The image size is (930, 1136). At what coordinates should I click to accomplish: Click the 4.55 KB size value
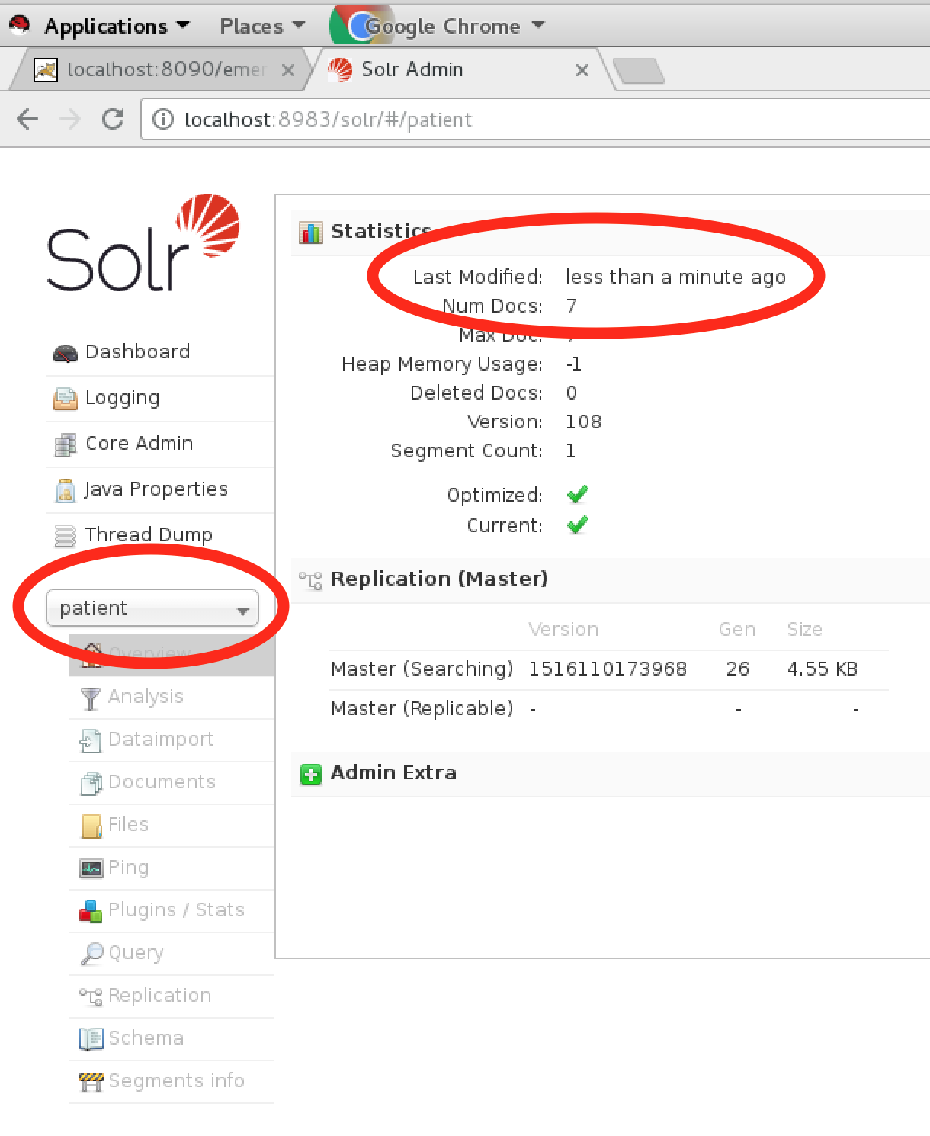822,669
